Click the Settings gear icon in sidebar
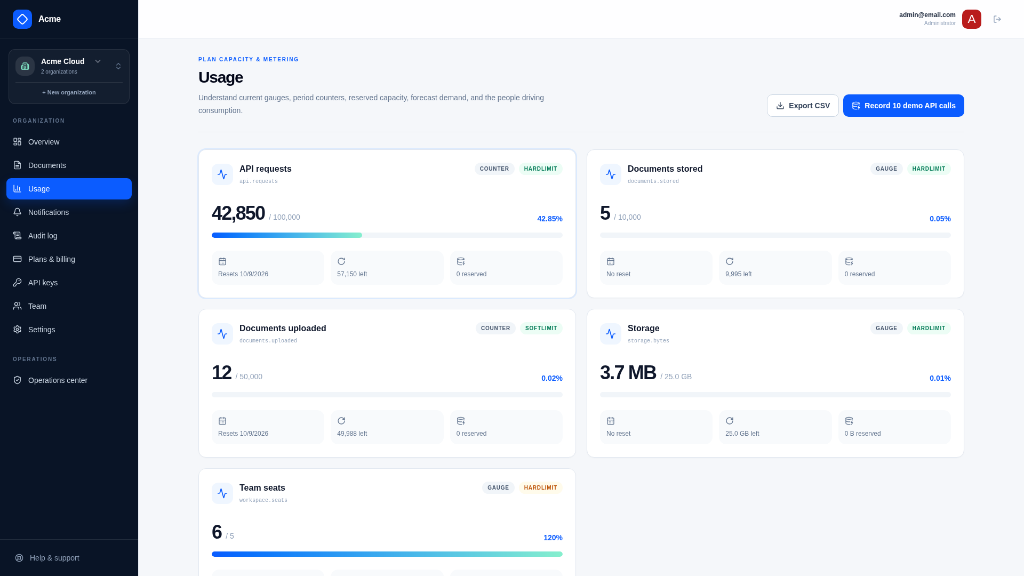Viewport: 1024px width, 576px height. coord(18,330)
